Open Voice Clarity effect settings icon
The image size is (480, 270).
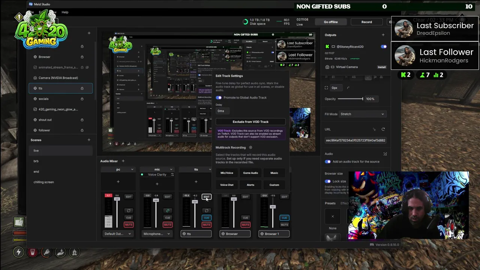pos(172,175)
